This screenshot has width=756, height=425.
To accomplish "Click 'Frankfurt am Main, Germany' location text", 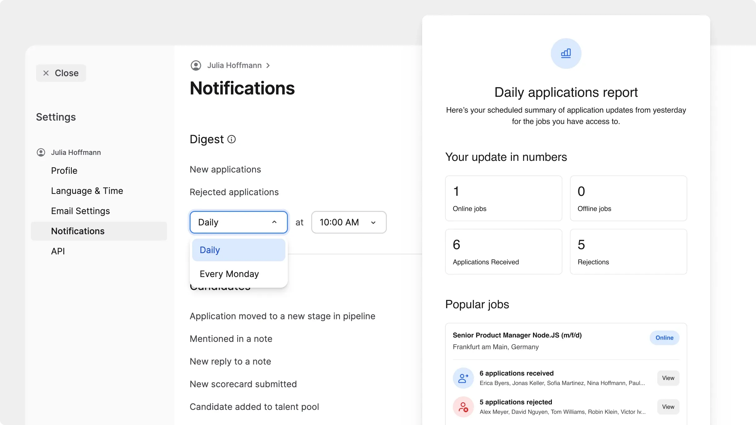I will click(x=496, y=347).
